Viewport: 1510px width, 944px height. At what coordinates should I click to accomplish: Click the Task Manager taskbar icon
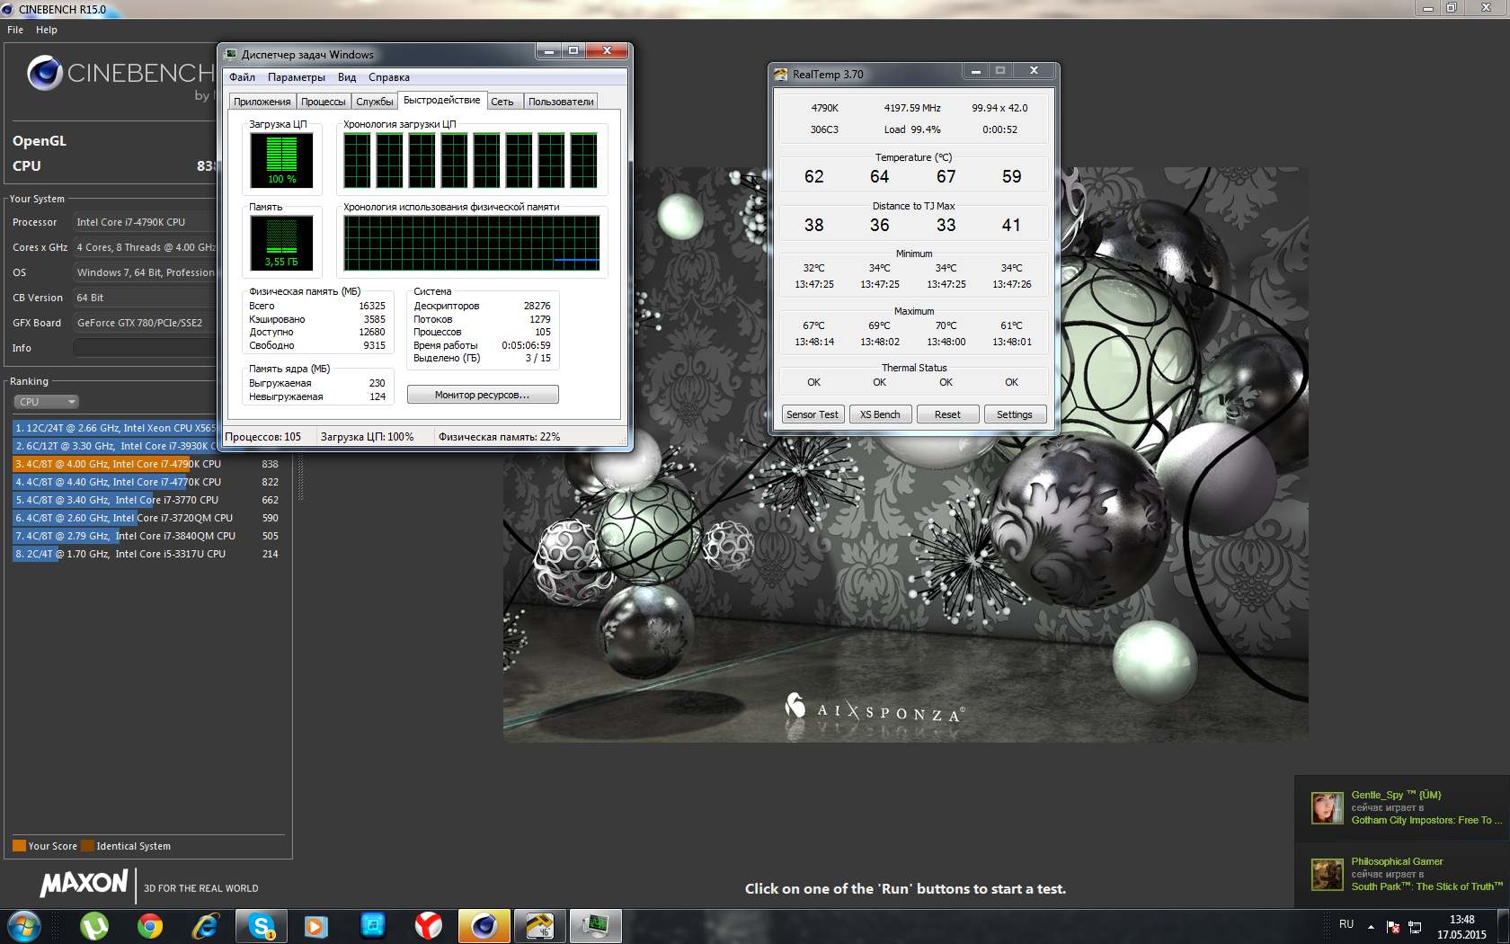[x=595, y=925]
